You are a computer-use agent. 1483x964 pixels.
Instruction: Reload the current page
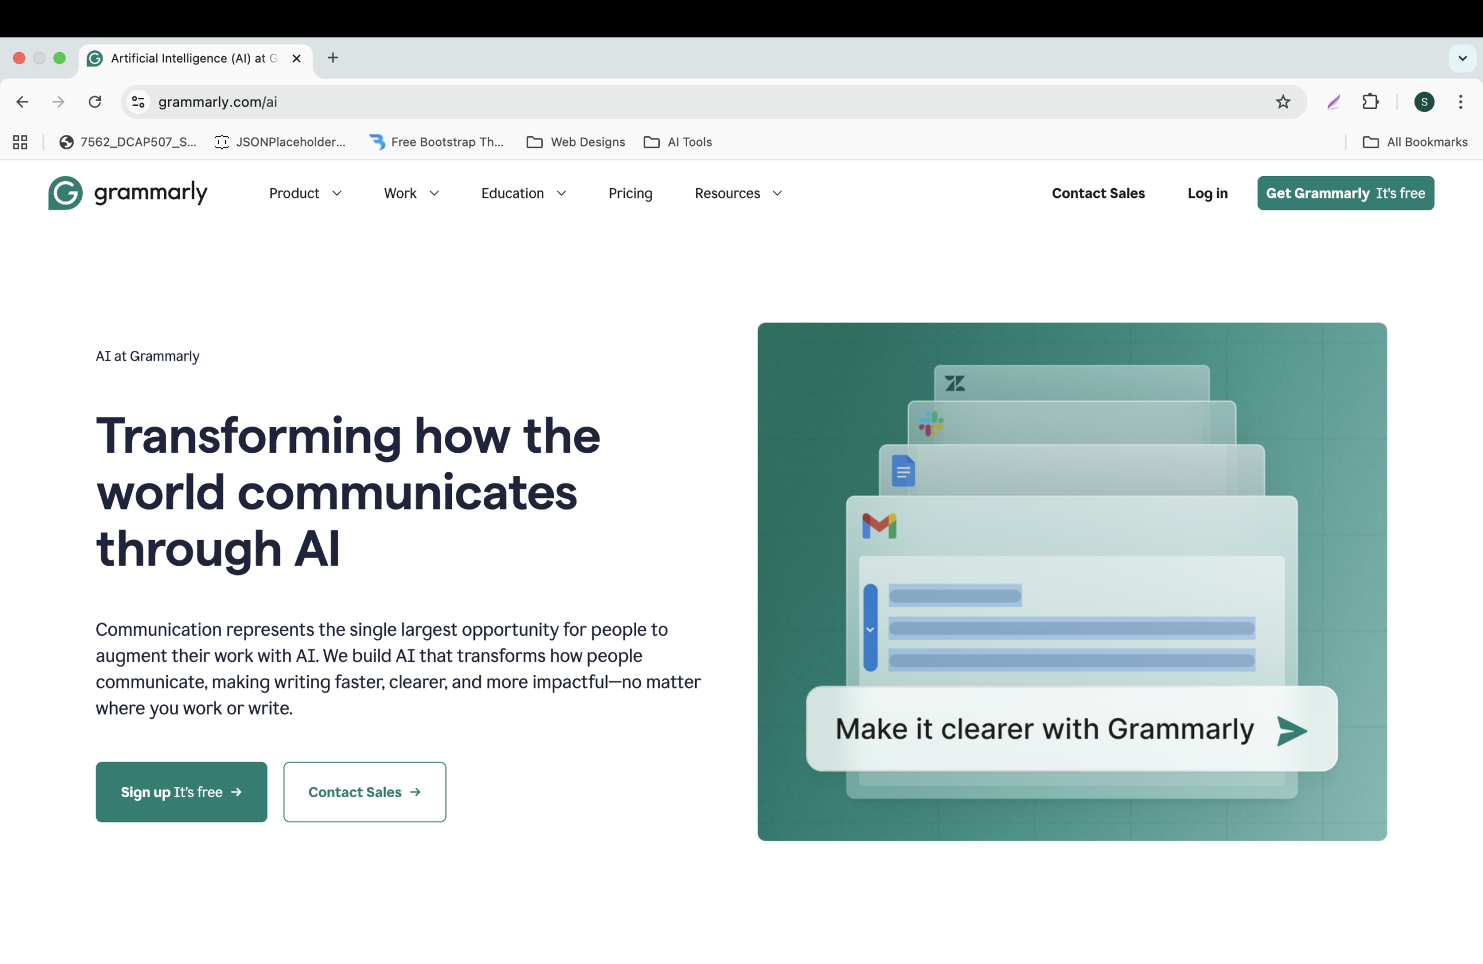pos(94,101)
